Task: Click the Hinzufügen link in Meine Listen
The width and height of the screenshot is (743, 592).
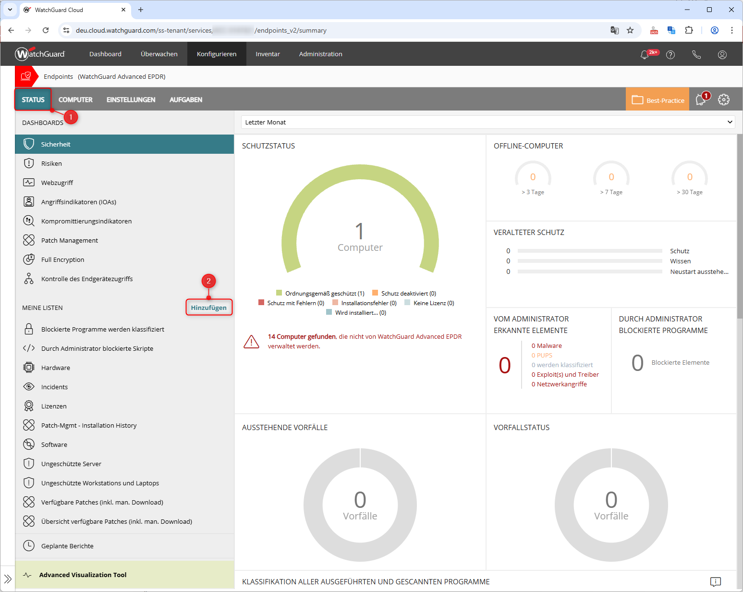Action: tap(208, 308)
